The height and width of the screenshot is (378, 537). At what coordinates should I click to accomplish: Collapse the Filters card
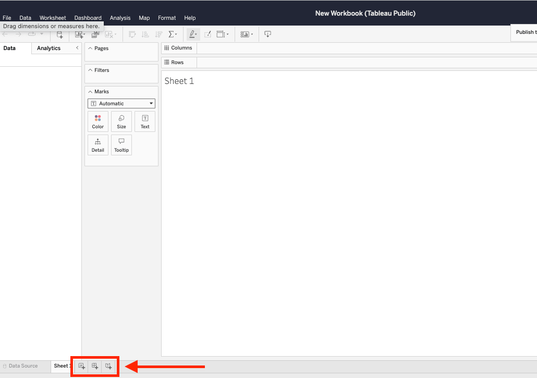pos(90,70)
